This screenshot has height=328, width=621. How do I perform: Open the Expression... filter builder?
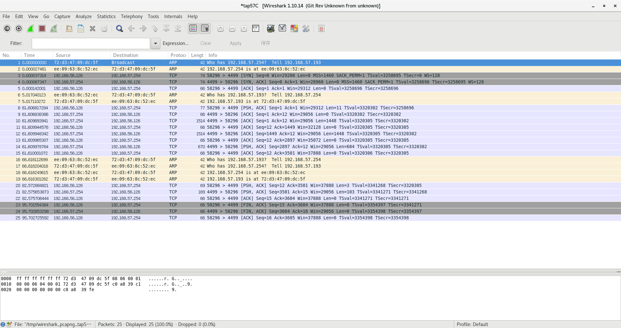(176, 43)
